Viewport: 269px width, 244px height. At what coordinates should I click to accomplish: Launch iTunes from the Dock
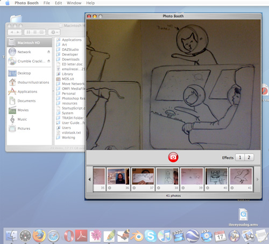click(164, 236)
